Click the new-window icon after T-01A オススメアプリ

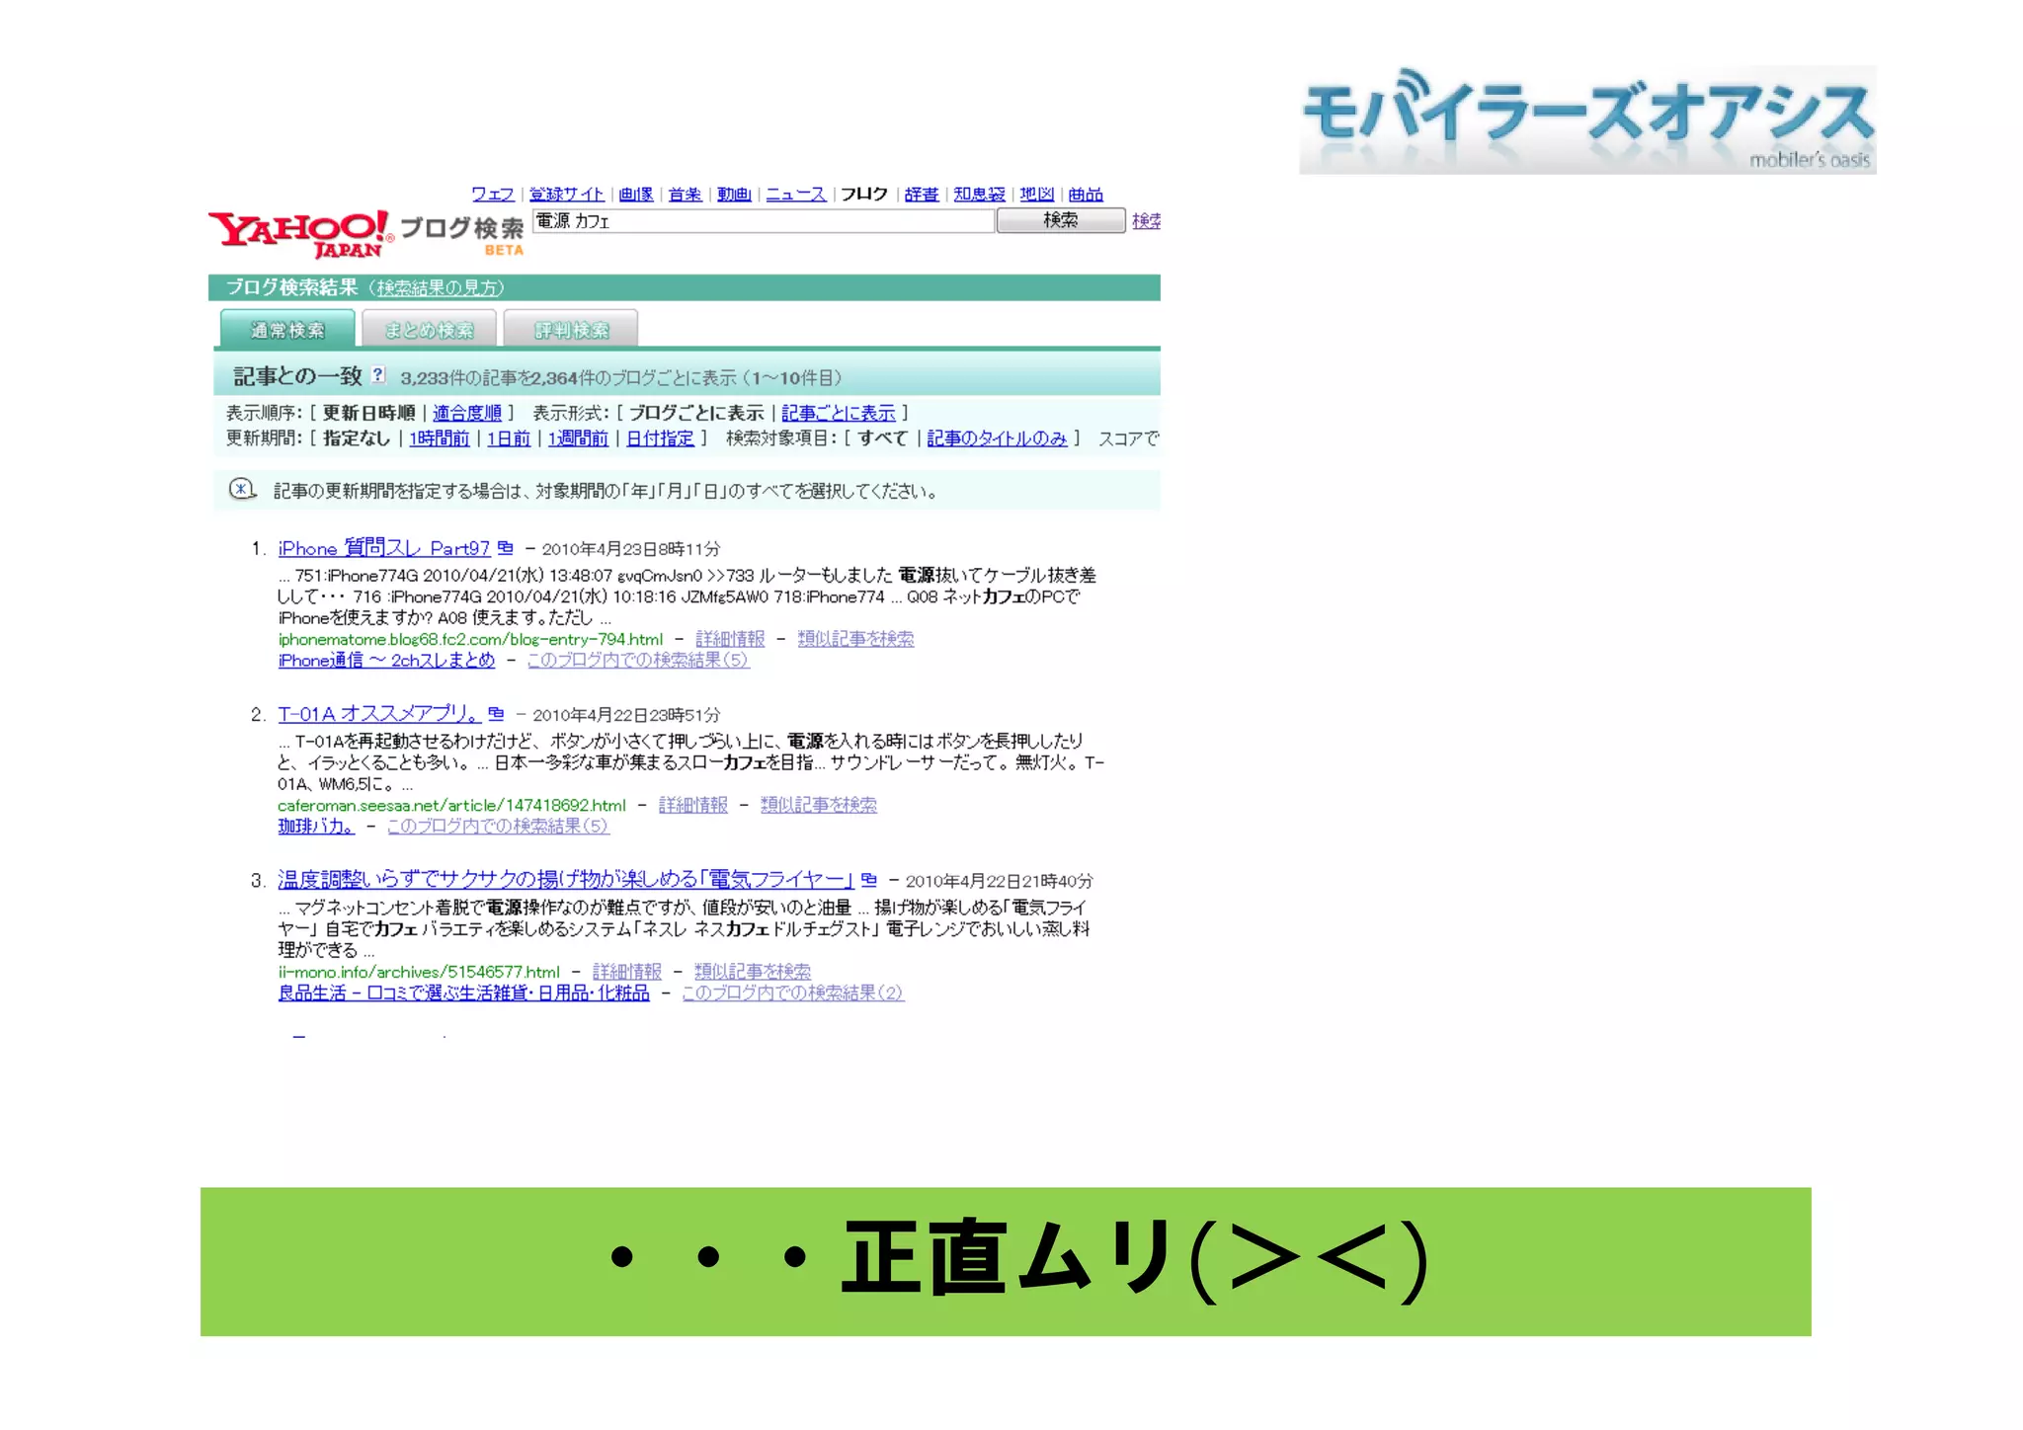(x=496, y=713)
